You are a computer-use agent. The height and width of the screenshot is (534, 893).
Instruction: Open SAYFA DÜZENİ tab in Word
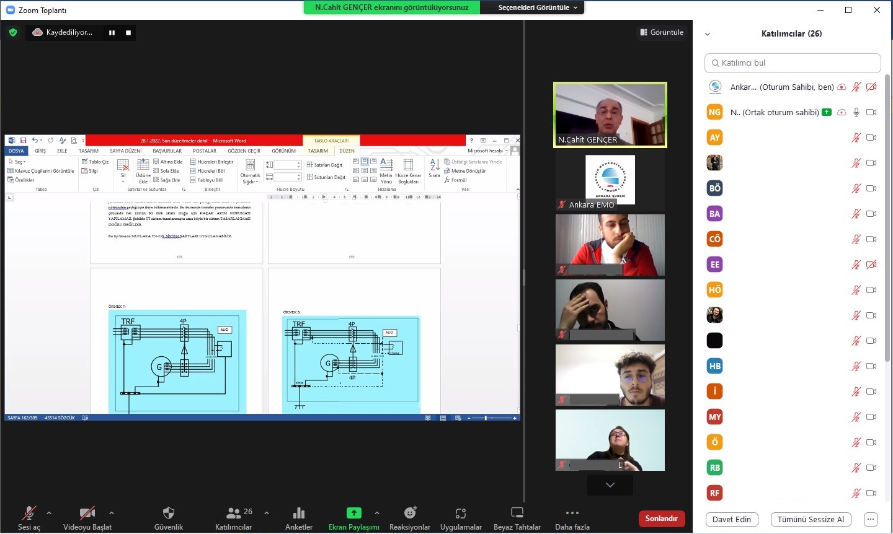click(x=126, y=151)
